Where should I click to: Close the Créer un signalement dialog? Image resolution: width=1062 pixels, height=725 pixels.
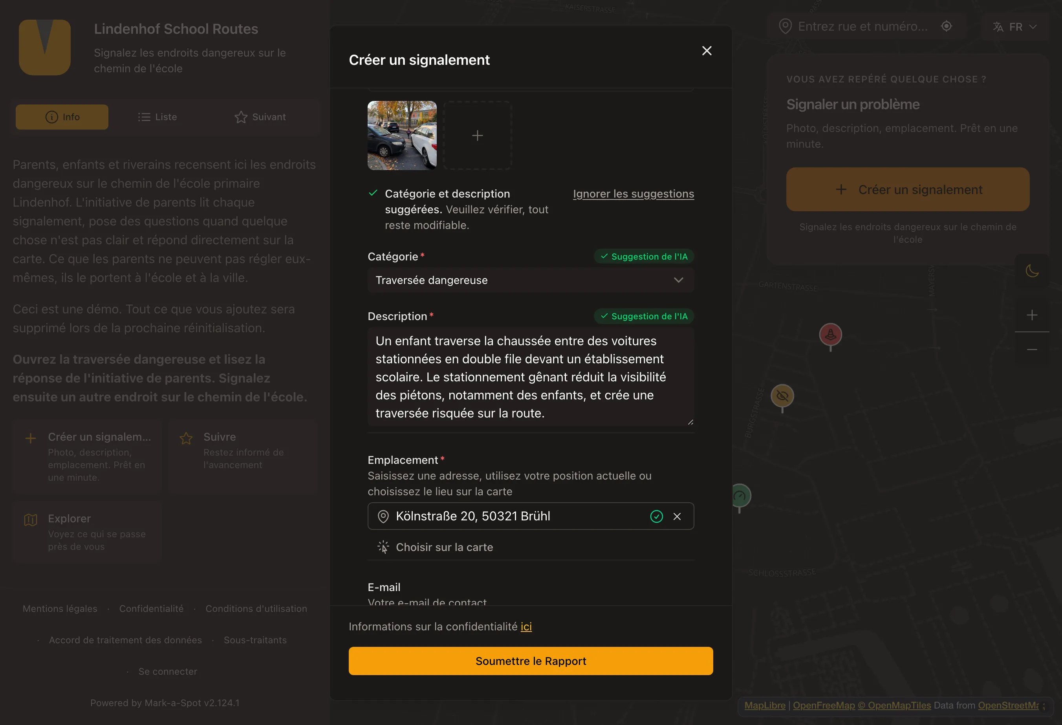point(707,51)
